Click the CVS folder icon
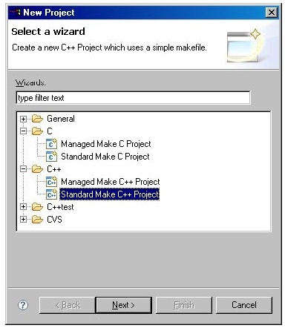 pos(37,220)
